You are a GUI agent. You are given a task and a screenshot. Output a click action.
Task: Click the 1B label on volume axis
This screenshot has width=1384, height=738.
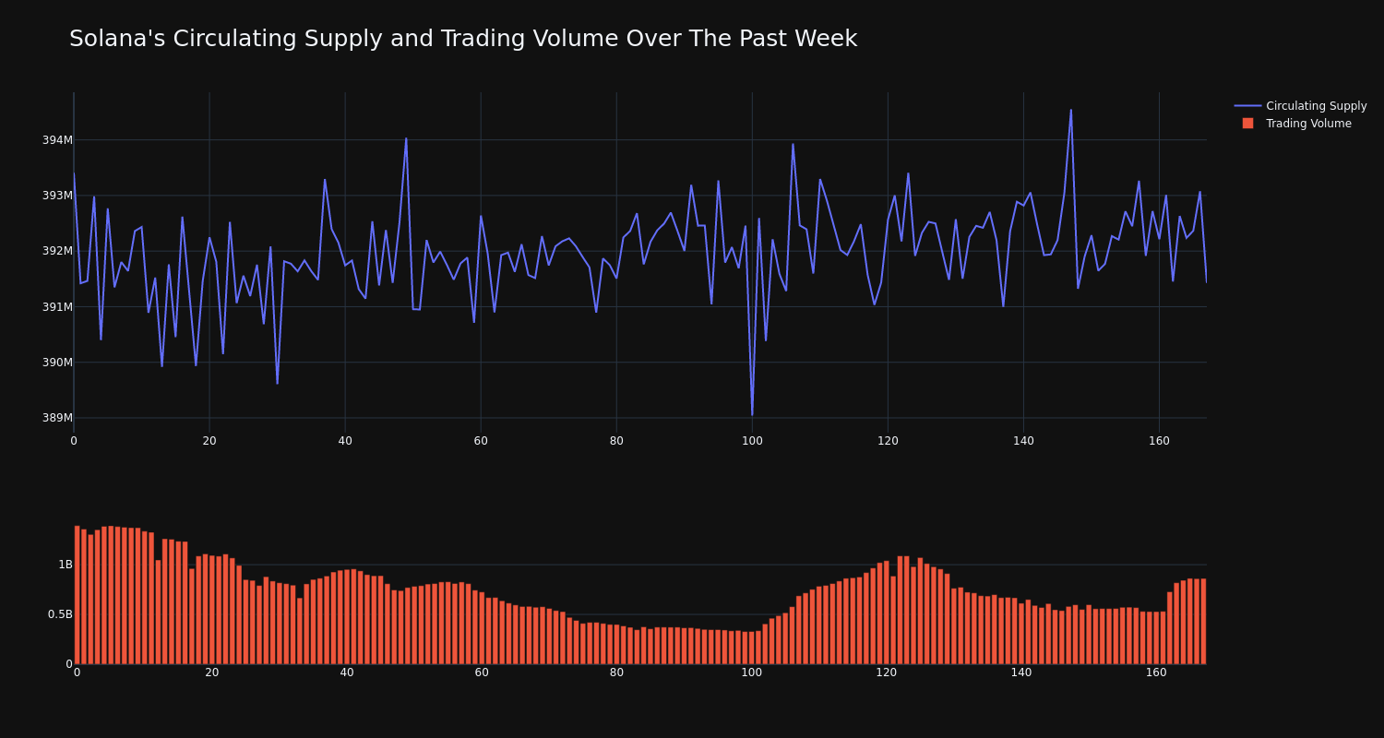click(66, 565)
